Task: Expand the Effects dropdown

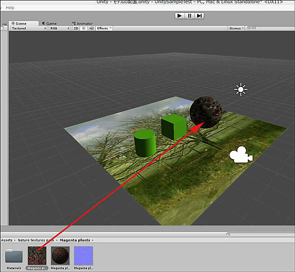Action: click(x=104, y=28)
